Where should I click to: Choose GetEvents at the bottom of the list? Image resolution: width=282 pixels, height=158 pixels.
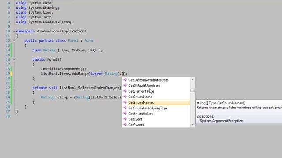tap(136, 125)
